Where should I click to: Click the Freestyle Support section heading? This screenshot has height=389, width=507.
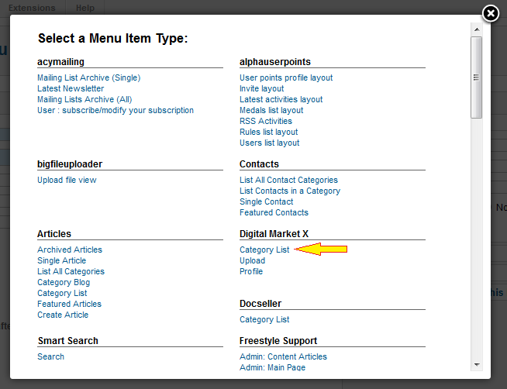(278, 341)
